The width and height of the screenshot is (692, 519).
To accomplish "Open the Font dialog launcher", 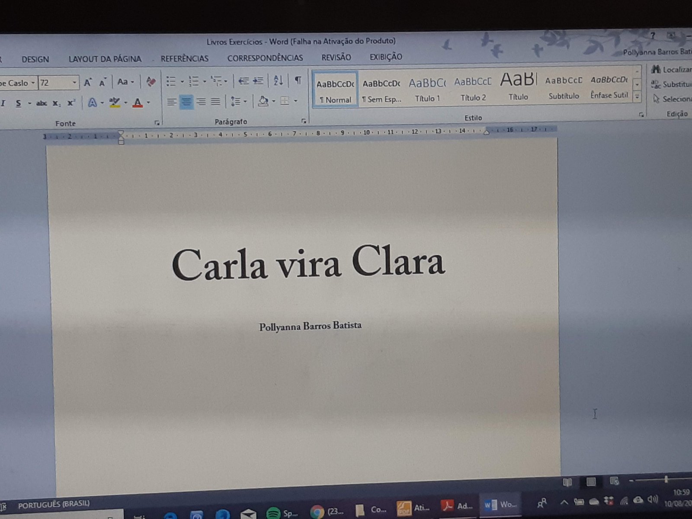I will 157,123.
